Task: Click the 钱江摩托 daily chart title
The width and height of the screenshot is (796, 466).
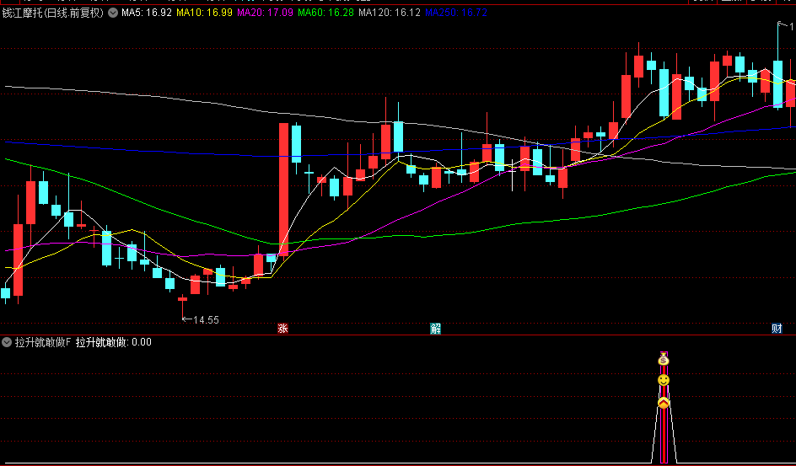Action: (x=53, y=13)
